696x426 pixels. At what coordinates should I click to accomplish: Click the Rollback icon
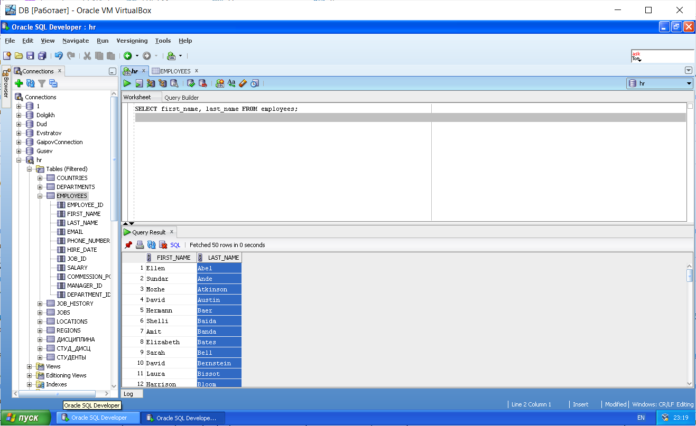point(203,83)
